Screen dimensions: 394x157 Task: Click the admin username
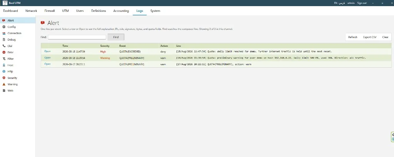pyautogui.click(x=351, y=3)
